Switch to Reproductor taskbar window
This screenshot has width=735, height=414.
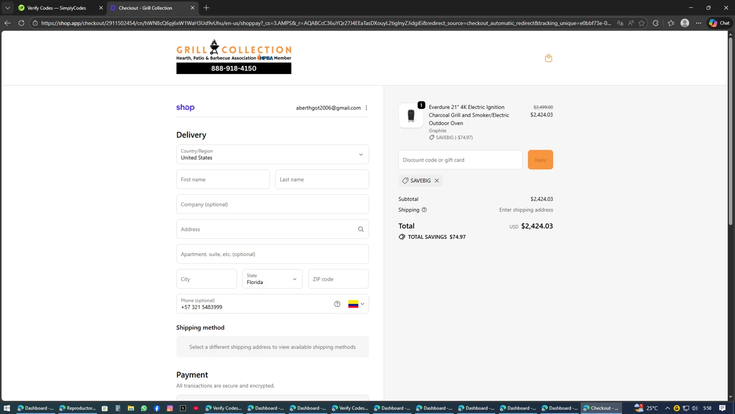pos(77,408)
